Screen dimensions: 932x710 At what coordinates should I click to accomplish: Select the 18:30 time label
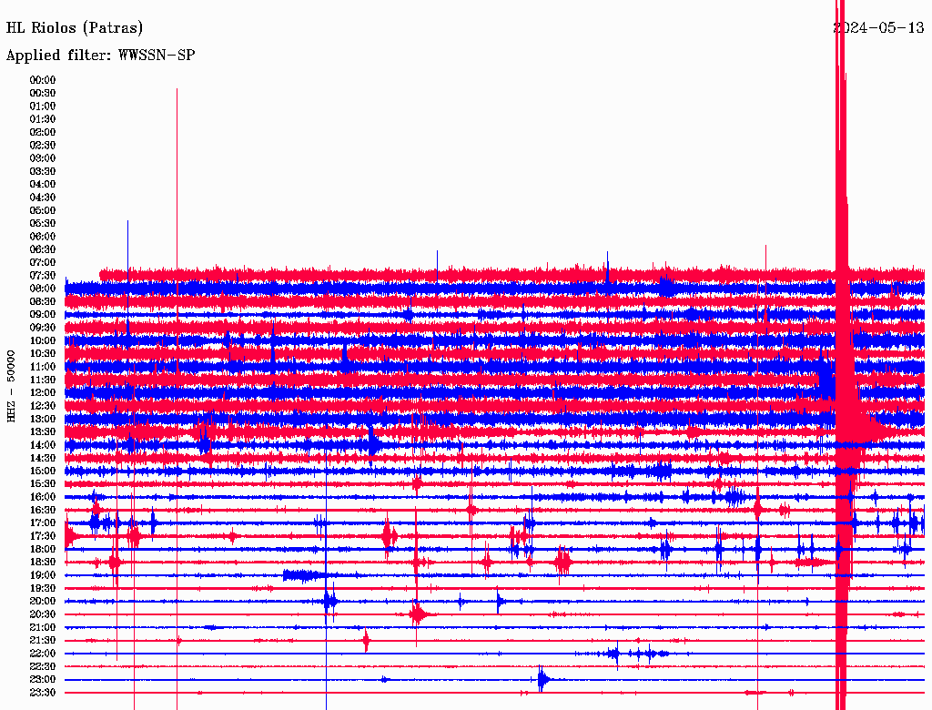pos(43,563)
